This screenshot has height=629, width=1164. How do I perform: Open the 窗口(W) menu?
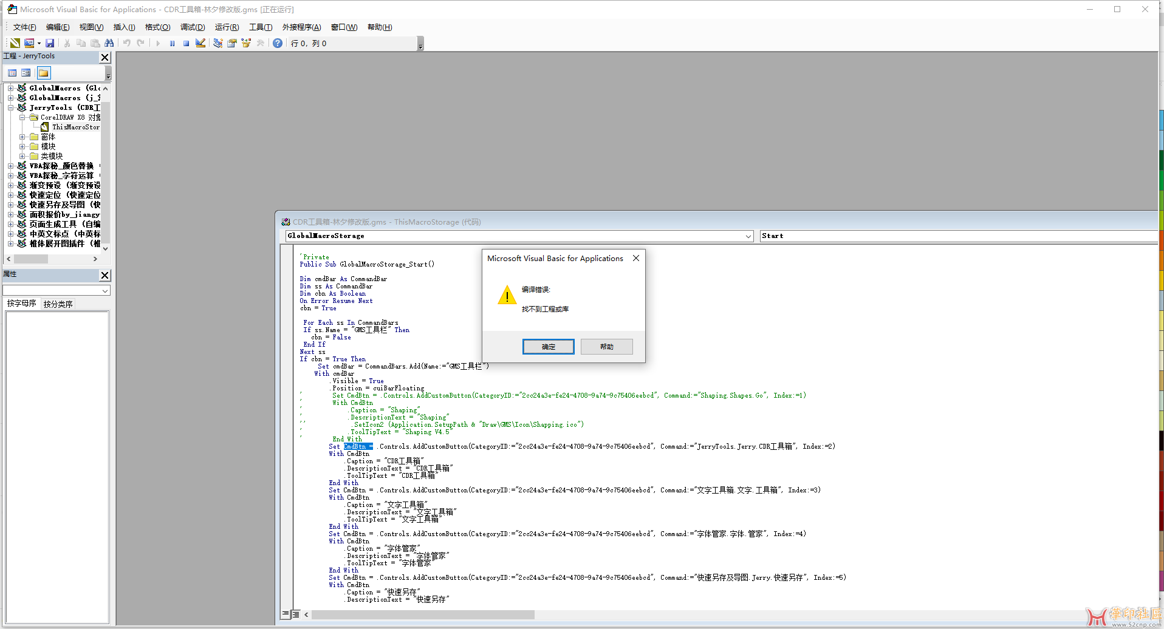tap(344, 27)
